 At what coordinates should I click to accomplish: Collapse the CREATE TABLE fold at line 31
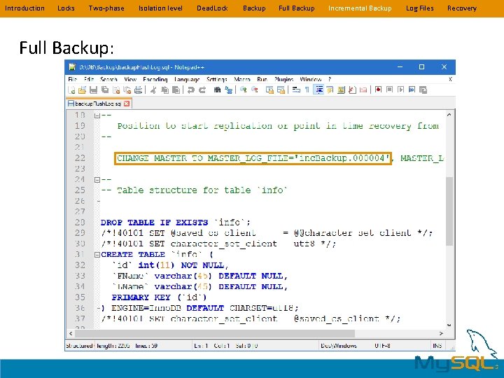point(97,255)
